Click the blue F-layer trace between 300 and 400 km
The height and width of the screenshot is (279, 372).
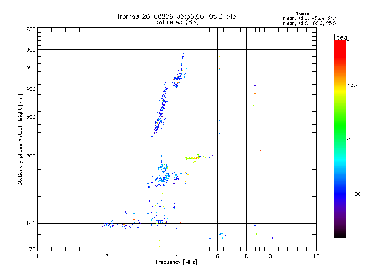(x=163, y=102)
